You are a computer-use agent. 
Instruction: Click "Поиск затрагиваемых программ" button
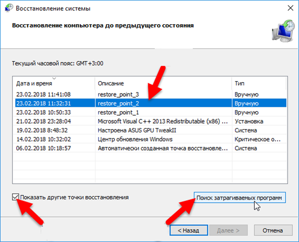[240, 198]
